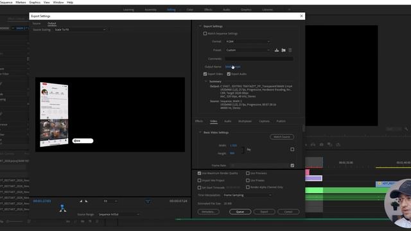Enable Render Alpha Channel Only
Viewport: 411px width, 231px height.
(x=248, y=187)
